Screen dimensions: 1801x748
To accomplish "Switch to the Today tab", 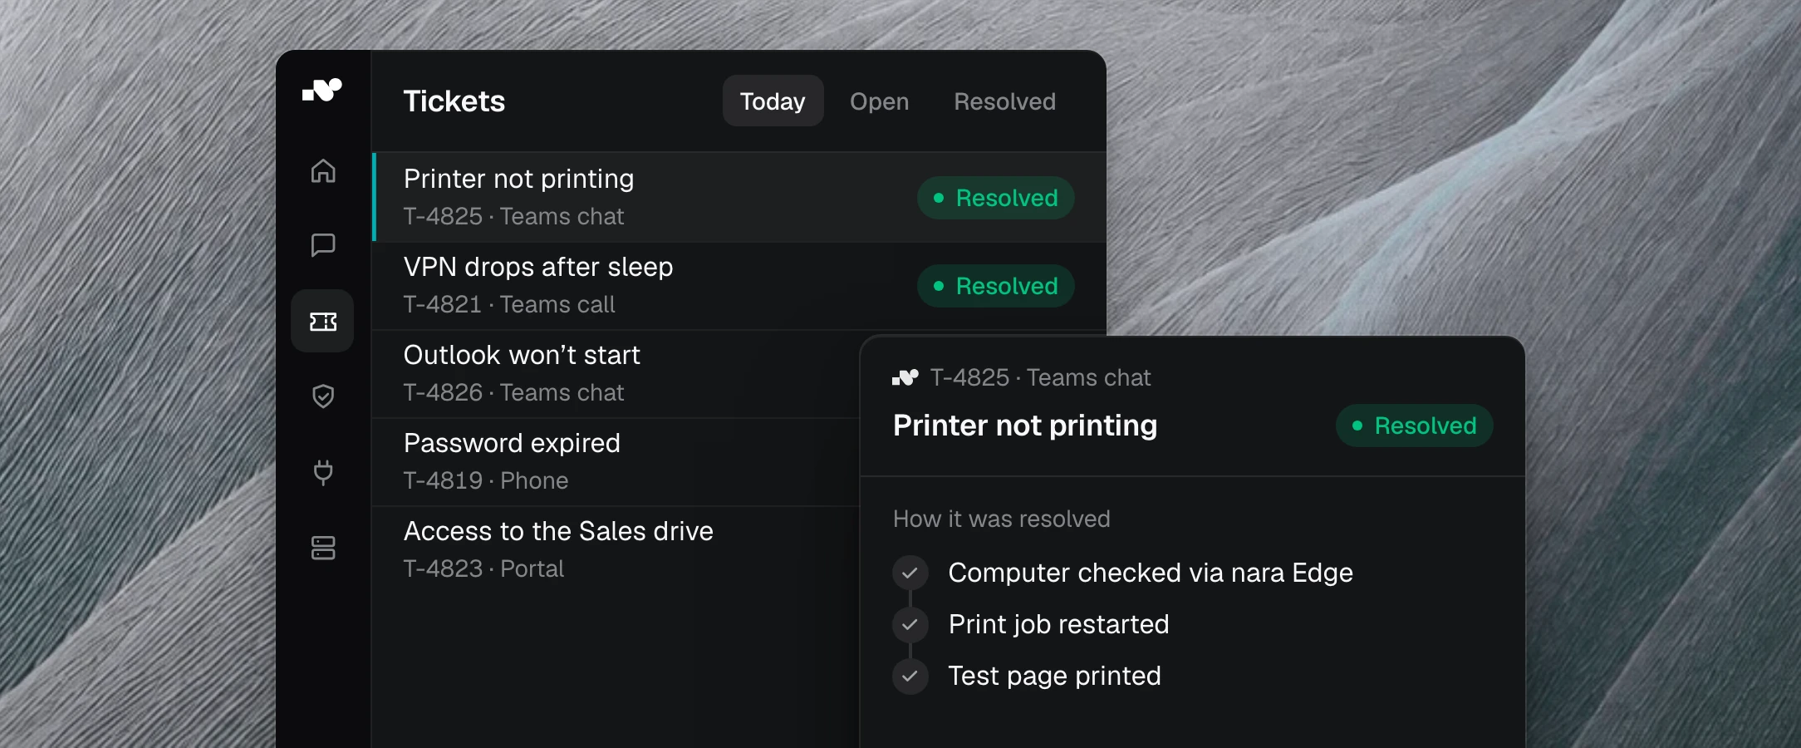I will pos(773,101).
